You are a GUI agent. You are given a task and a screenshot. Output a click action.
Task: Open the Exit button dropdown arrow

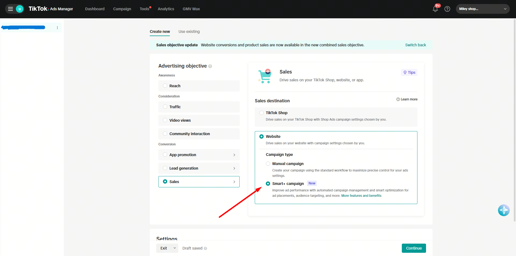(175, 248)
